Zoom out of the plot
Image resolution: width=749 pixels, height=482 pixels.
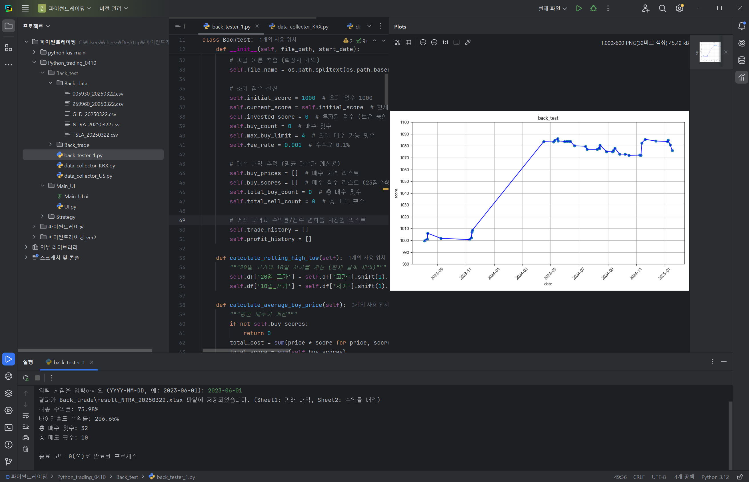coord(434,42)
